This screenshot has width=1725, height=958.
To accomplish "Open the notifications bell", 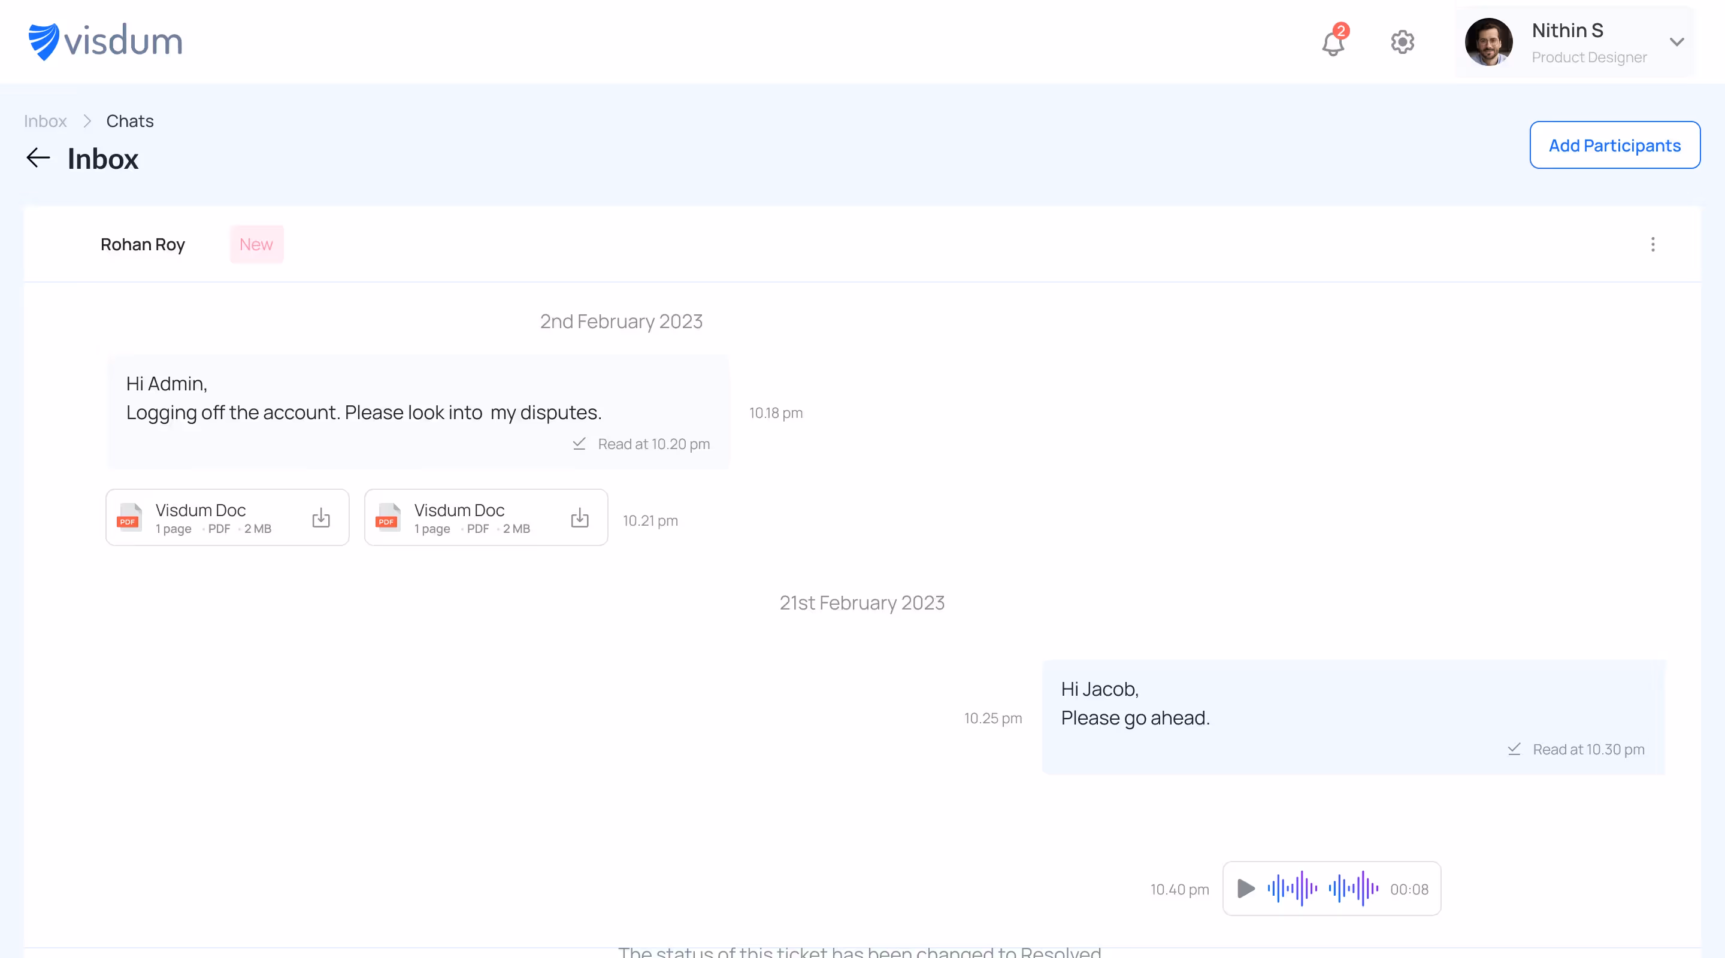I will (x=1333, y=43).
